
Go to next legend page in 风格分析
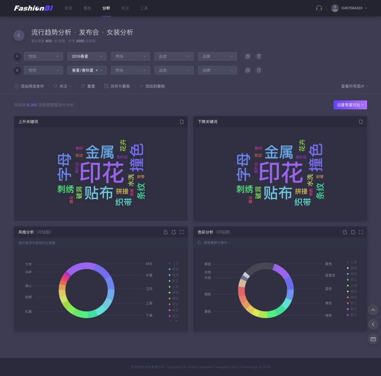176,321
